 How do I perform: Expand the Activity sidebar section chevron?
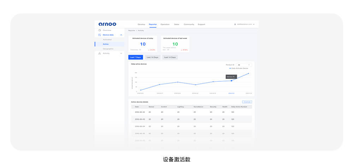pyautogui.click(x=121, y=54)
